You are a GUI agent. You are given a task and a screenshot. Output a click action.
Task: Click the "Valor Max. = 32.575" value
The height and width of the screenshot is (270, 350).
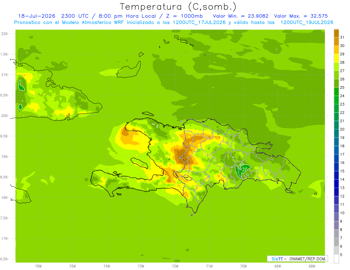pyautogui.click(x=301, y=16)
